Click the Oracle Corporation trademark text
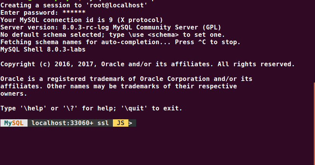 tap(175, 79)
